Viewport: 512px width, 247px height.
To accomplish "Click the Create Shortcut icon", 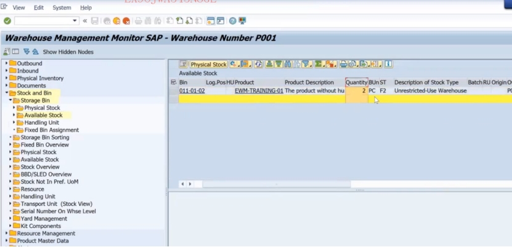I will click(x=221, y=21).
